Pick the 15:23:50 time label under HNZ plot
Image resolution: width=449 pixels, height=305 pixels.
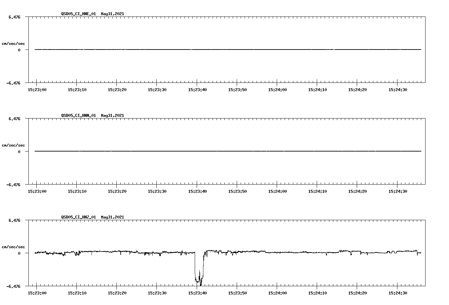237,293
